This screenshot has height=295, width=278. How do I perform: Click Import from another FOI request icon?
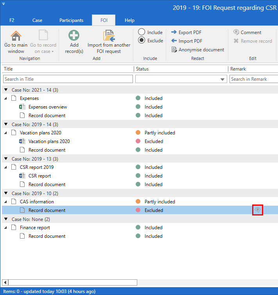point(109,36)
